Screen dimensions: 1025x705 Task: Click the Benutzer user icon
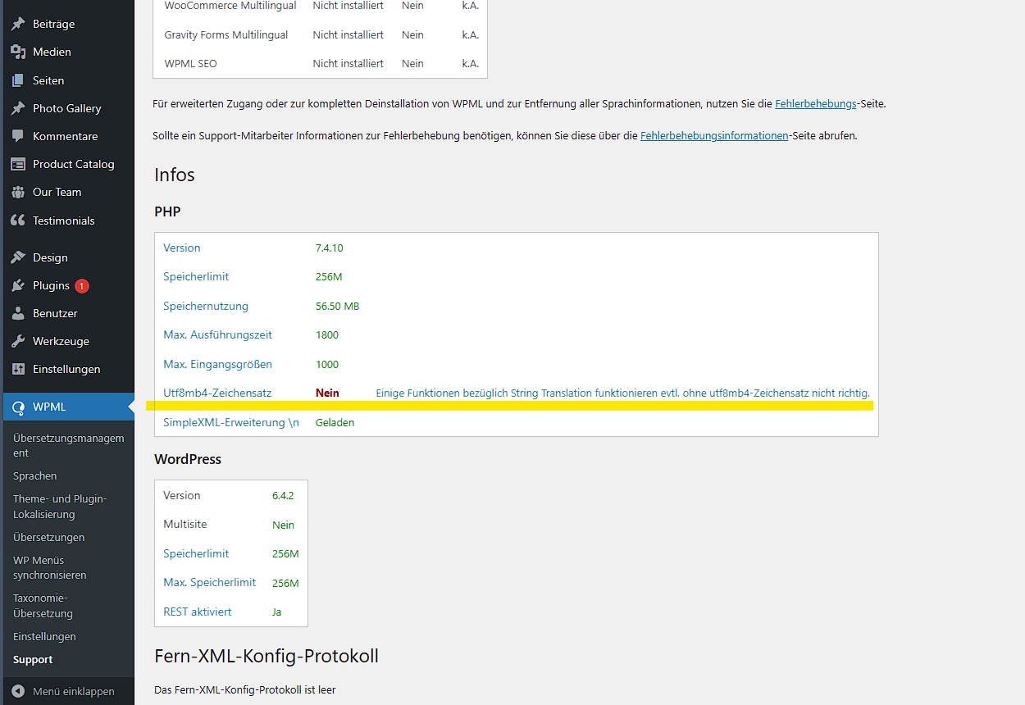(18, 313)
